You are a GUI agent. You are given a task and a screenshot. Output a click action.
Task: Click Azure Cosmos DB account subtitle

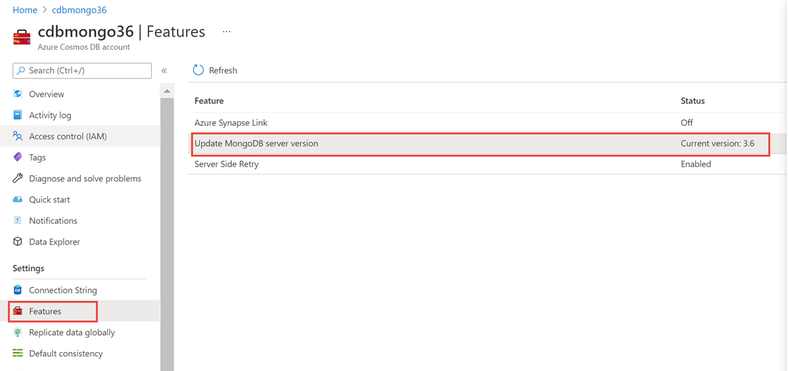click(84, 47)
